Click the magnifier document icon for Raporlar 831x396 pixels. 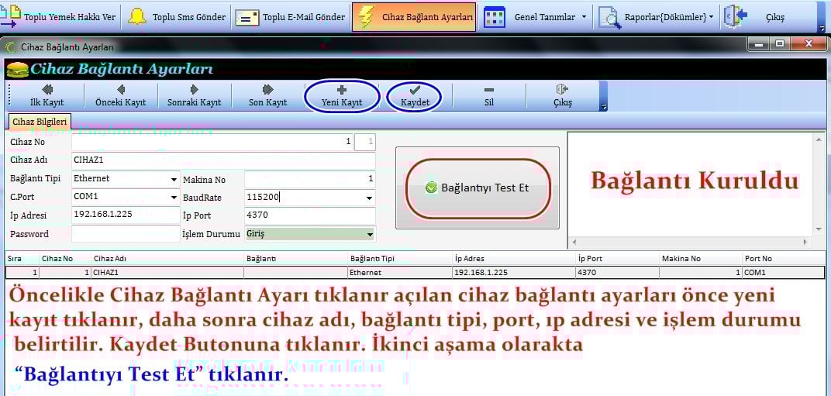point(609,18)
